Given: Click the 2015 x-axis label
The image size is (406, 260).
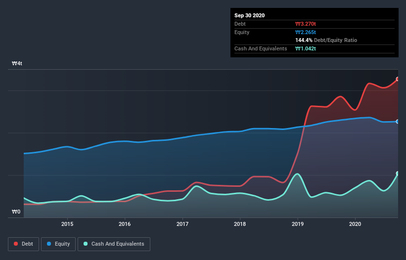Looking at the screenshot, I should [67, 224].
